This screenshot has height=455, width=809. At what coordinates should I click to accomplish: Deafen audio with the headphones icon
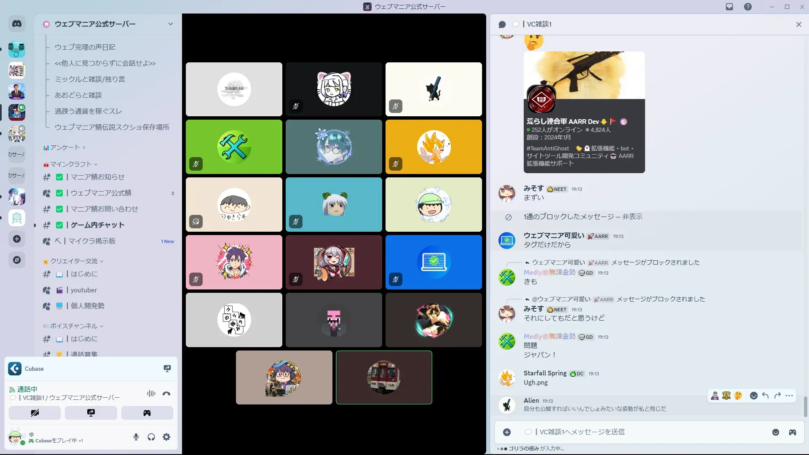(151, 437)
